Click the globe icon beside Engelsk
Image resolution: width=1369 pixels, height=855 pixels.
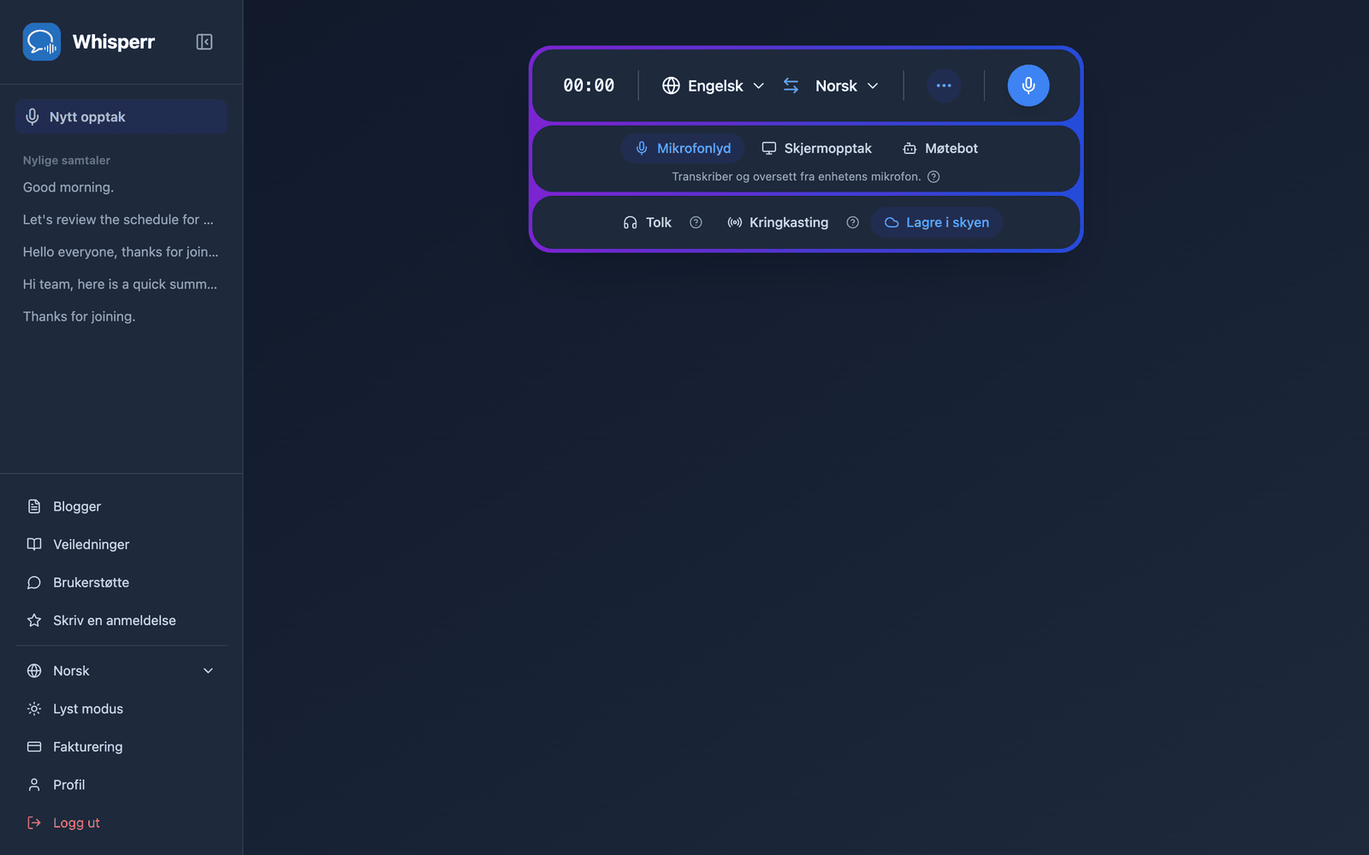pos(671,85)
